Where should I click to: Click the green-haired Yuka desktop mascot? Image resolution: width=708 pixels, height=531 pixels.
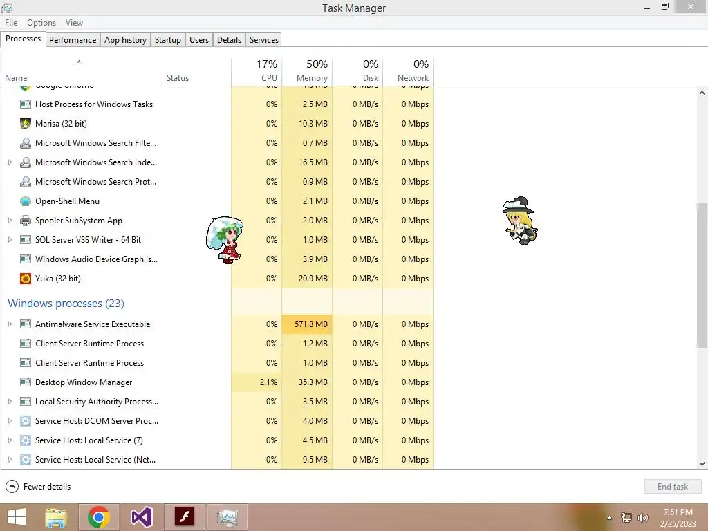click(225, 240)
